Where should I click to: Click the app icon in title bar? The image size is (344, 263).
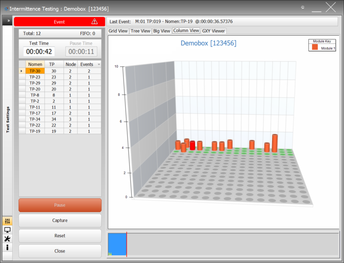[x=6, y=8]
